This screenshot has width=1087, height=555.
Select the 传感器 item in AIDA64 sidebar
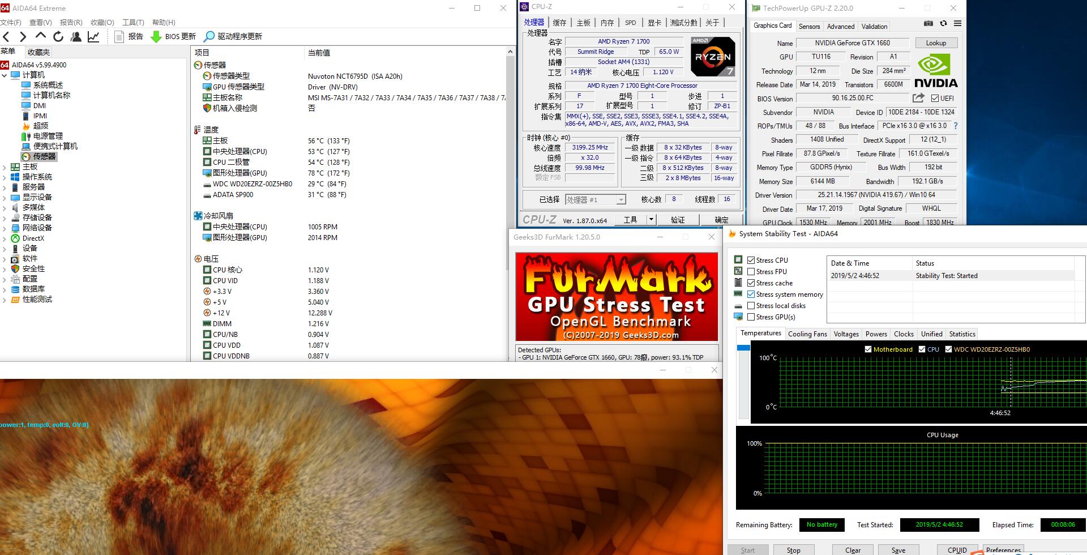pos(44,156)
